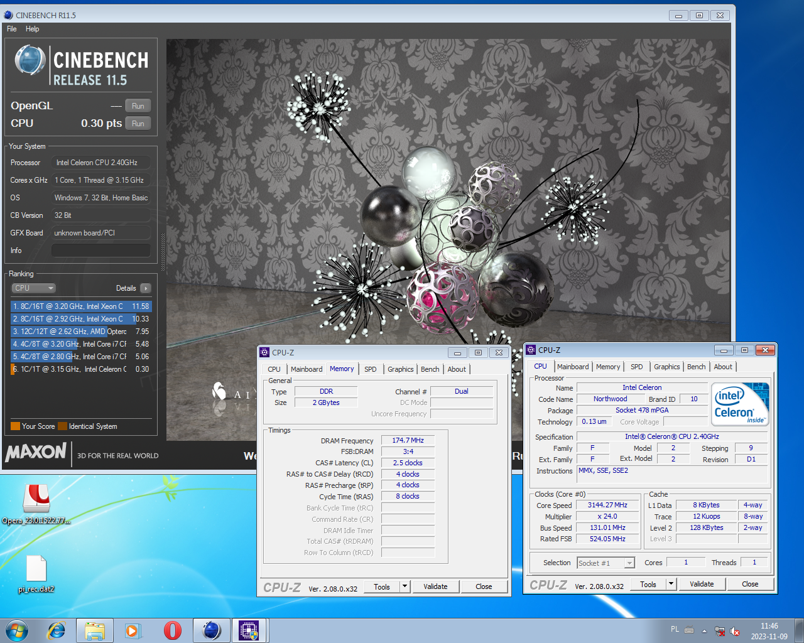Select ranking row 4C/8T @ 2.80 GHz Core i7
Image resolution: width=804 pixels, height=643 pixels.
tap(81, 357)
